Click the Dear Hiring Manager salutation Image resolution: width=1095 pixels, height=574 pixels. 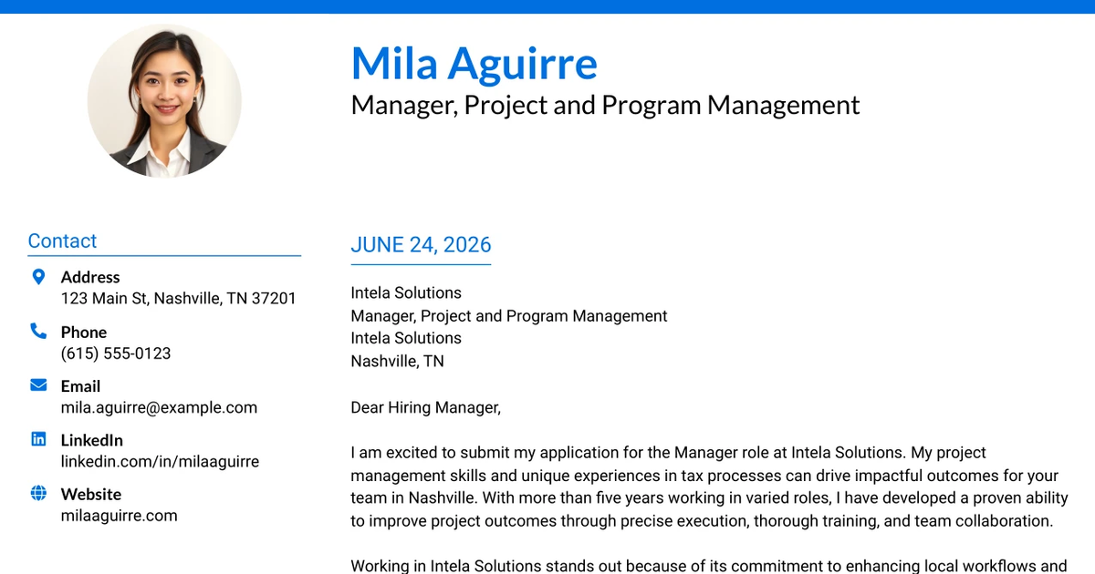[426, 407]
